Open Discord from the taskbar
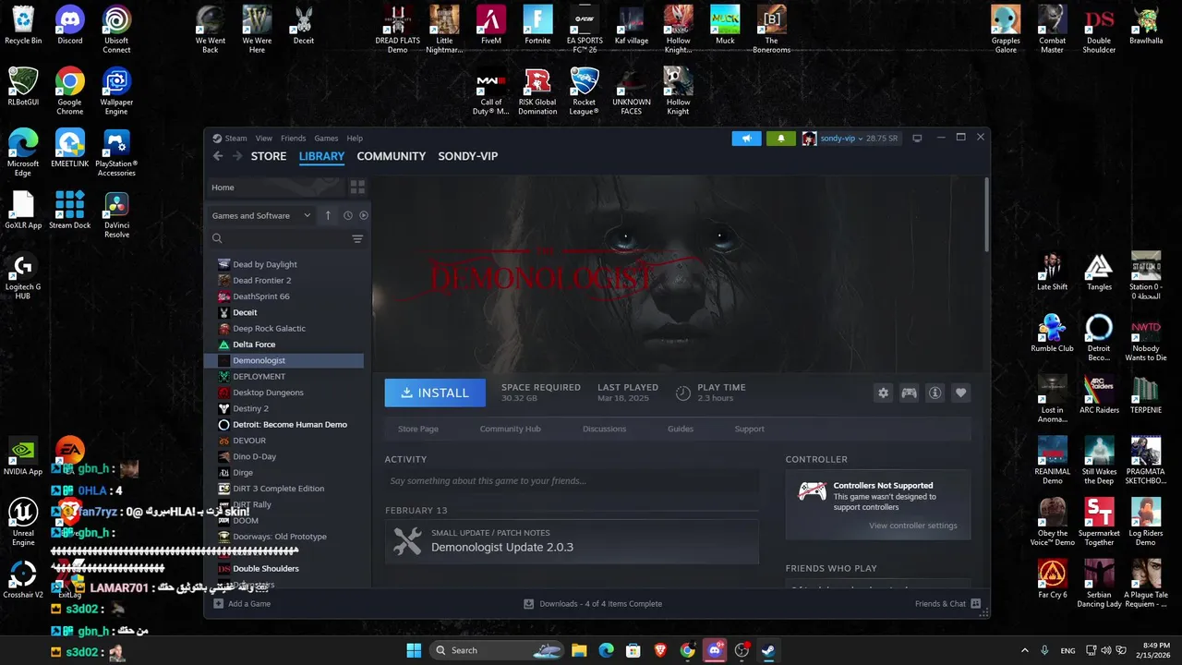Screen dimensions: 1182x665 [x=714, y=650]
